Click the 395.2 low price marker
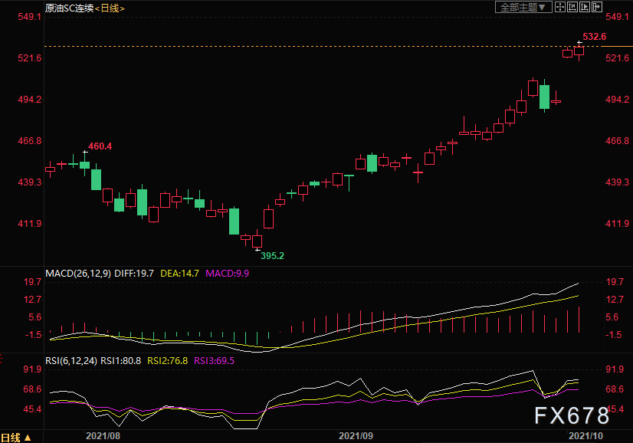The width and height of the screenshot is (633, 443). [x=272, y=255]
